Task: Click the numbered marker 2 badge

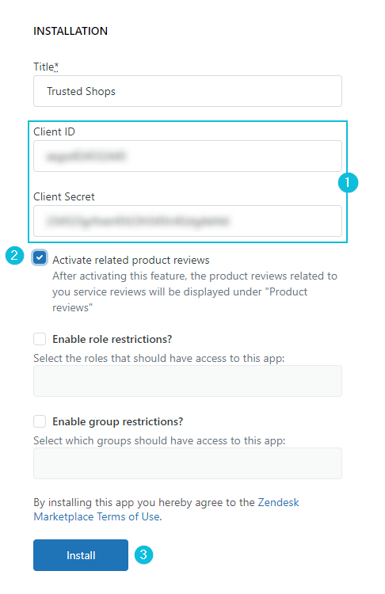Action: (14, 255)
